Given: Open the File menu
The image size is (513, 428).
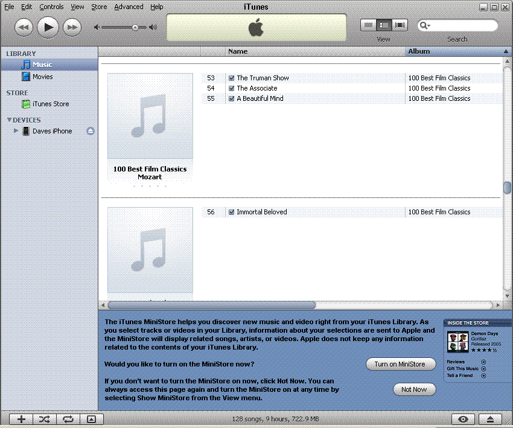Looking at the screenshot, I should pos(9,7).
